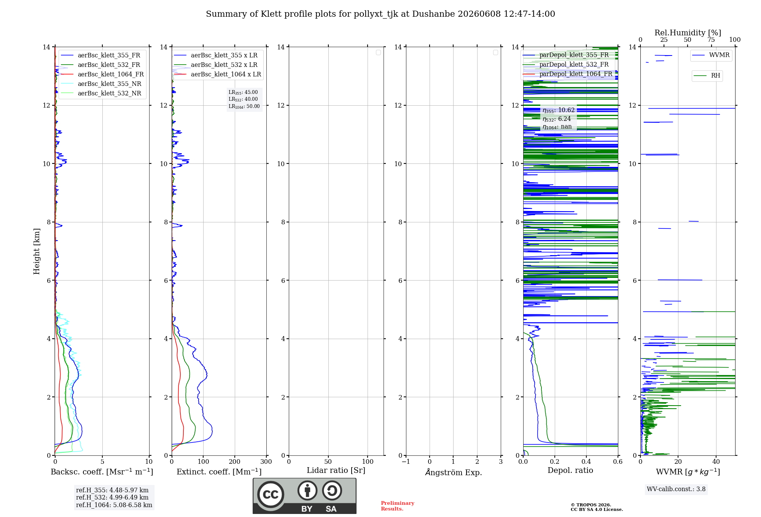Click the η355: 10.62 annotation
The image size is (761, 517).
(559, 110)
